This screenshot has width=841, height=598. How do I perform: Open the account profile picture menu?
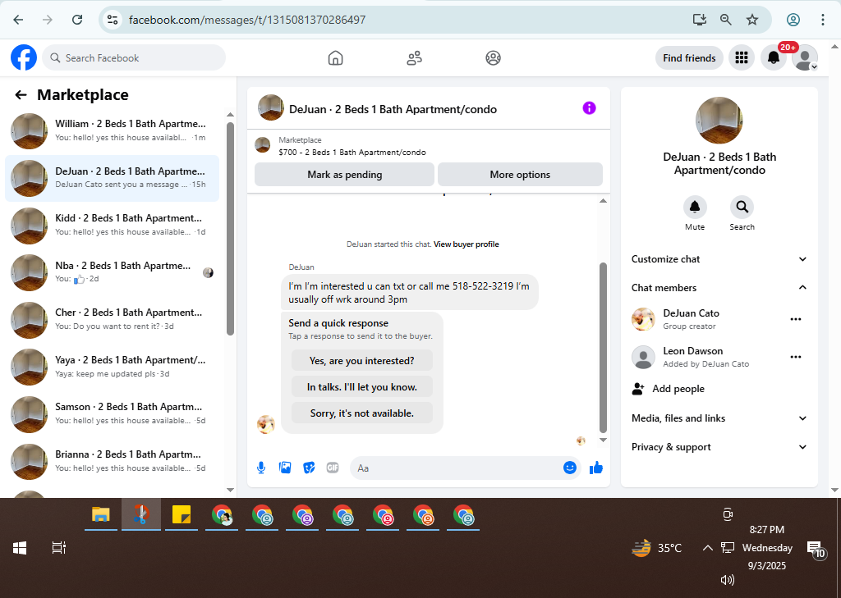pyautogui.click(x=805, y=58)
